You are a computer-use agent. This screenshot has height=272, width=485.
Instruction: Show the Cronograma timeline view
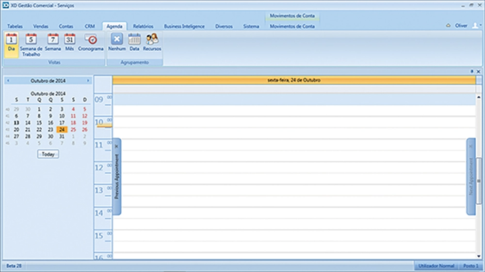pyautogui.click(x=91, y=43)
